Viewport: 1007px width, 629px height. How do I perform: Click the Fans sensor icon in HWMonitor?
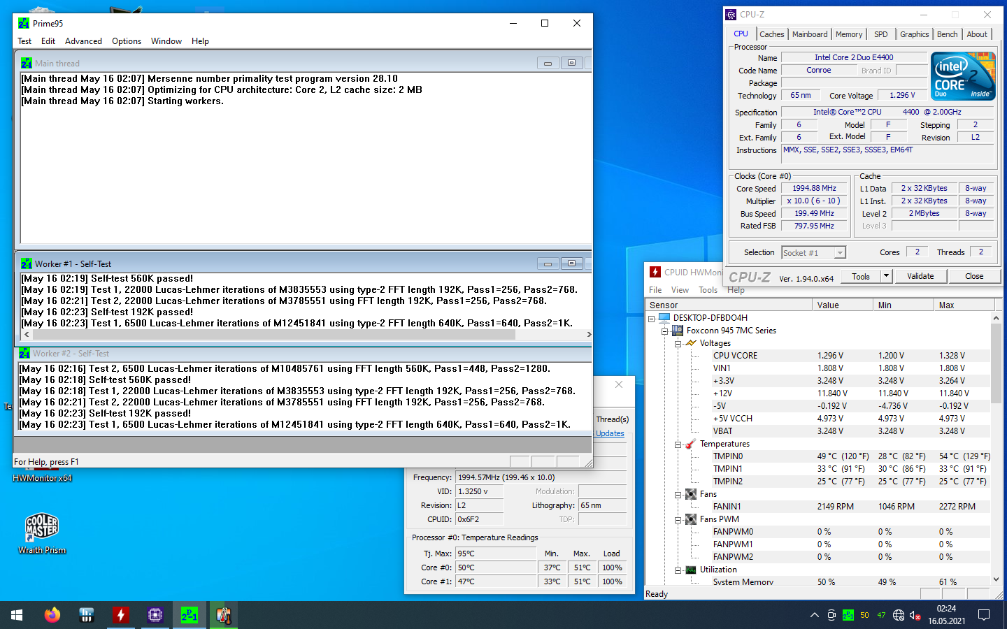point(692,493)
